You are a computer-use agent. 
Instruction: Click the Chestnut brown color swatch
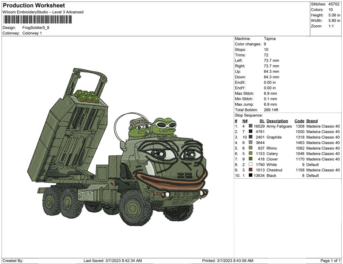[250, 170]
